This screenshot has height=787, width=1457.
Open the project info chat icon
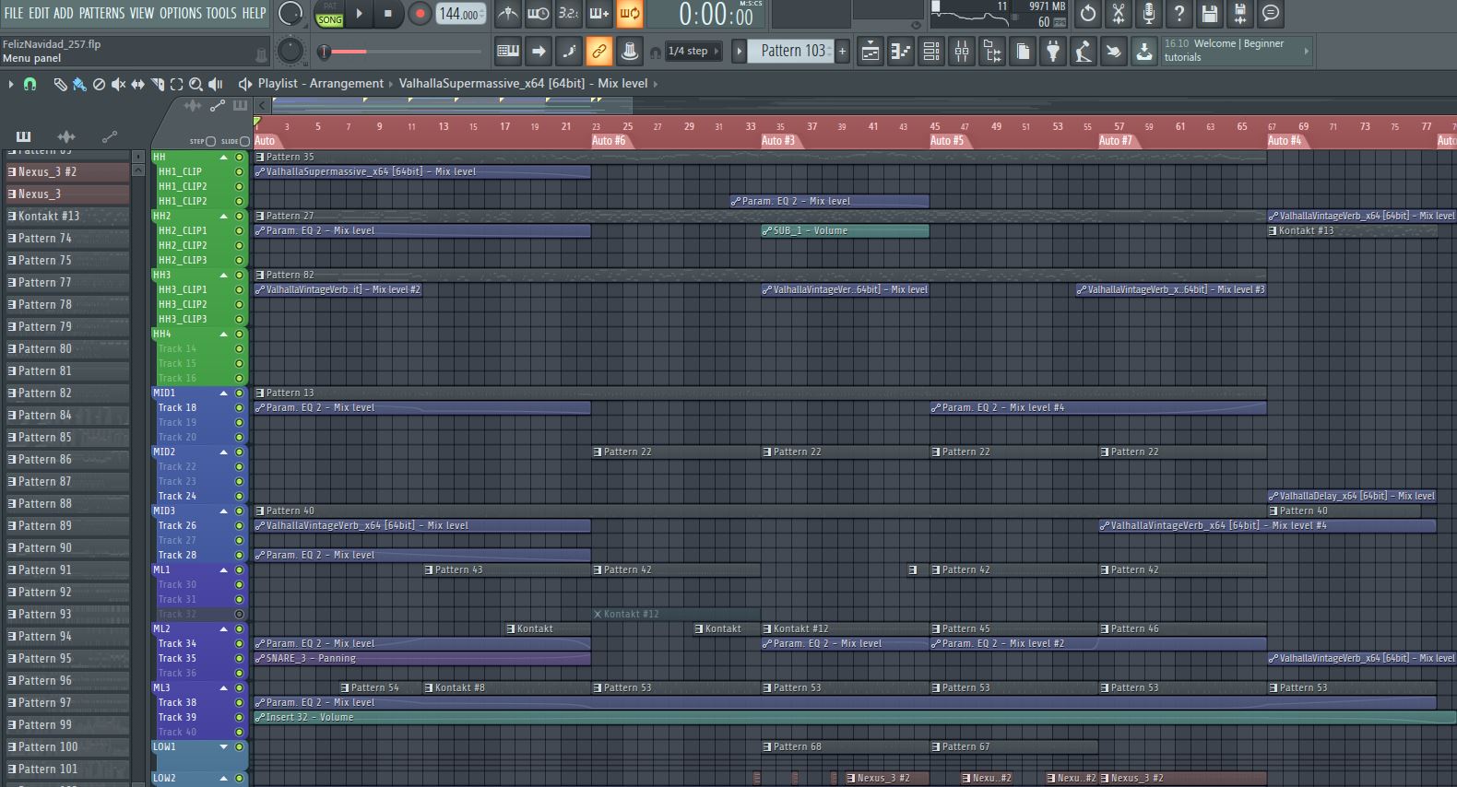[1271, 14]
